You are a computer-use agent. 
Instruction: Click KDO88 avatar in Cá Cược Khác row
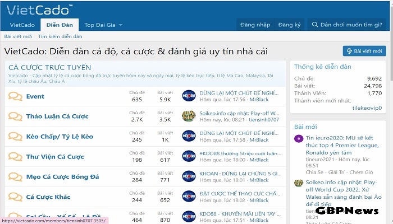tap(189, 197)
